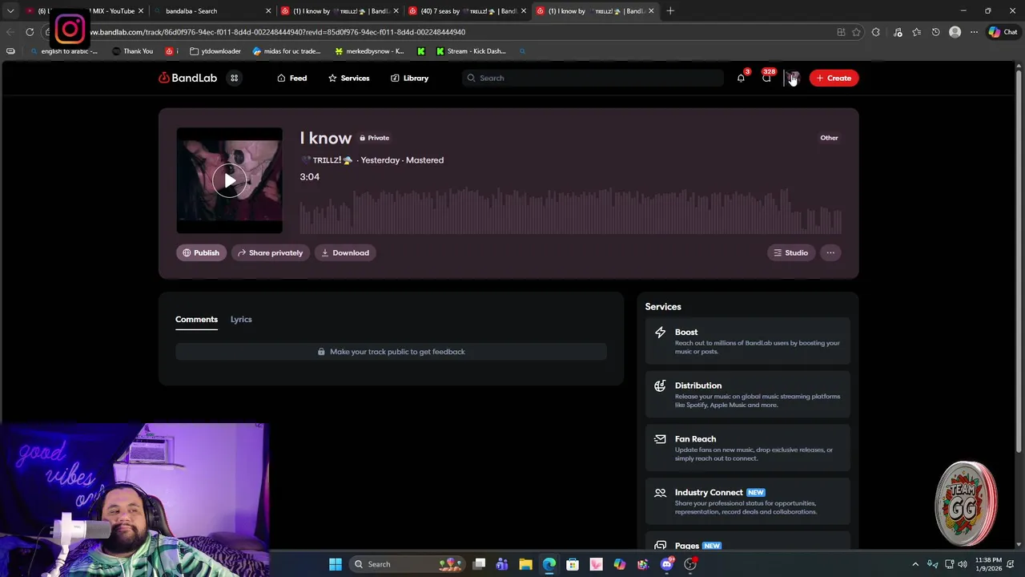Open Task View on the taskbar
1025x577 pixels.
tap(479, 564)
